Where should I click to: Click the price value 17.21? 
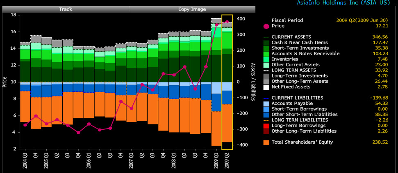click(382, 26)
